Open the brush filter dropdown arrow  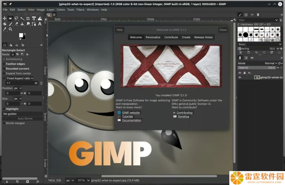click(276, 20)
